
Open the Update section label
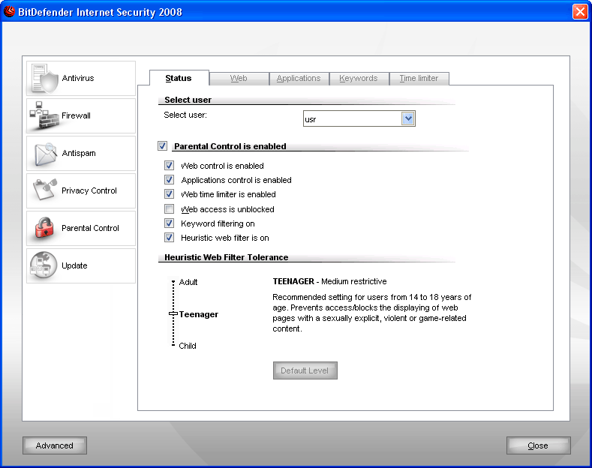click(74, 265)
